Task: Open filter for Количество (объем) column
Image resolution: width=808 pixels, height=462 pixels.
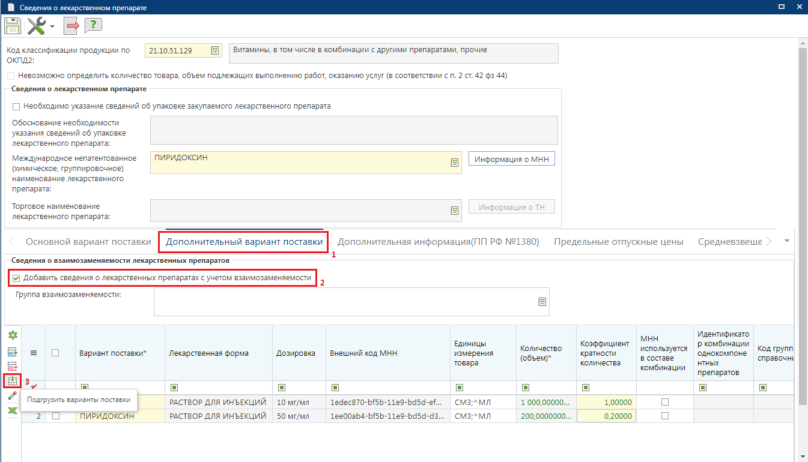Action: (x=526, y=388)
